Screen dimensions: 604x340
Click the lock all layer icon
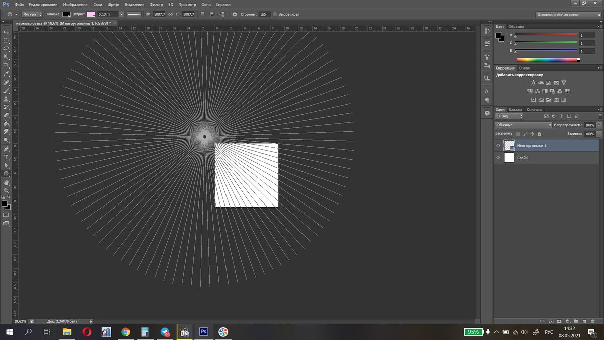(x=539, y=134)
